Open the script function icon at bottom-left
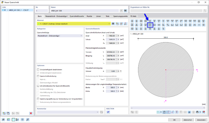209x123 pixels. pyautogui.click(x=28, y=120)
